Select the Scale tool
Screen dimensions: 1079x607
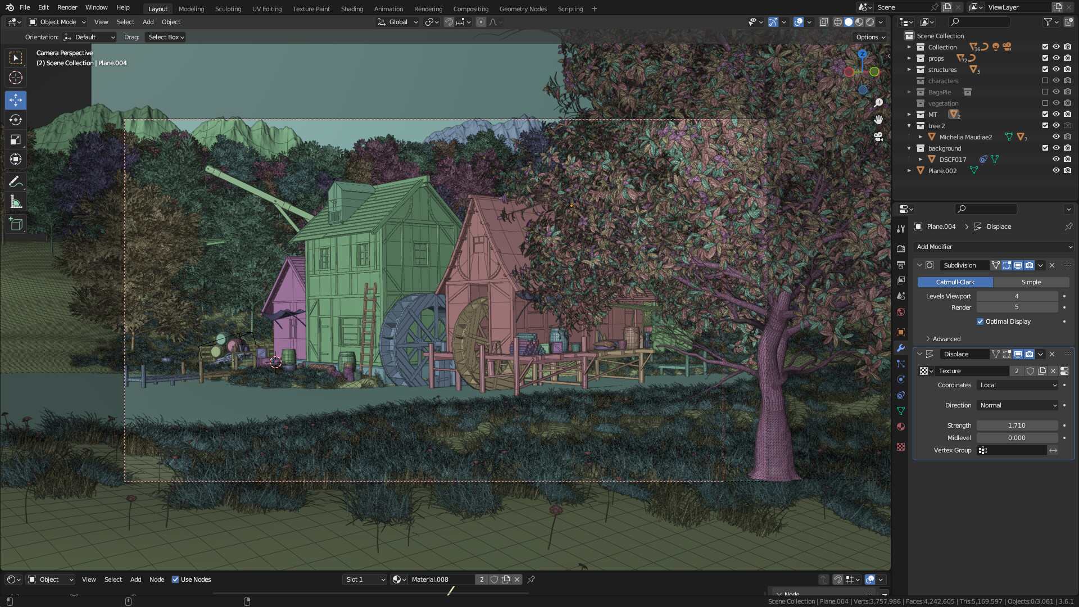coord(16,140)
